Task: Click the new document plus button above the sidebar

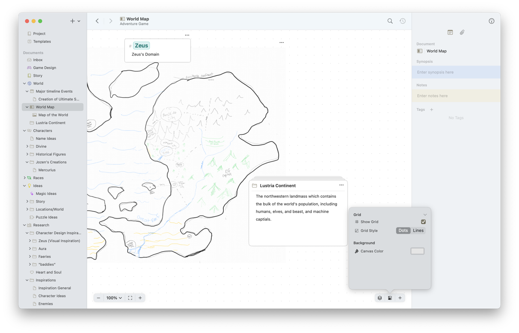Action: point(72,21)
